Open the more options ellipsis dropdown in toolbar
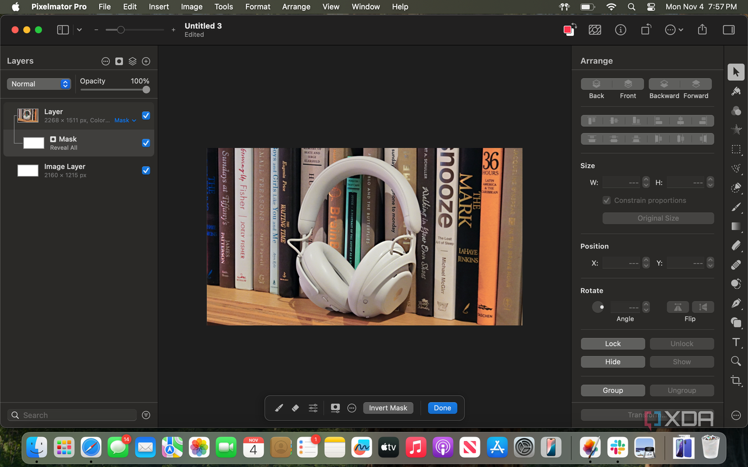 tap(674, 30)
